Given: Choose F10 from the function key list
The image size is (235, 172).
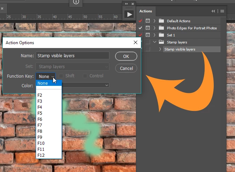Looking at the screenshot, I should click(x=49, y=143).
